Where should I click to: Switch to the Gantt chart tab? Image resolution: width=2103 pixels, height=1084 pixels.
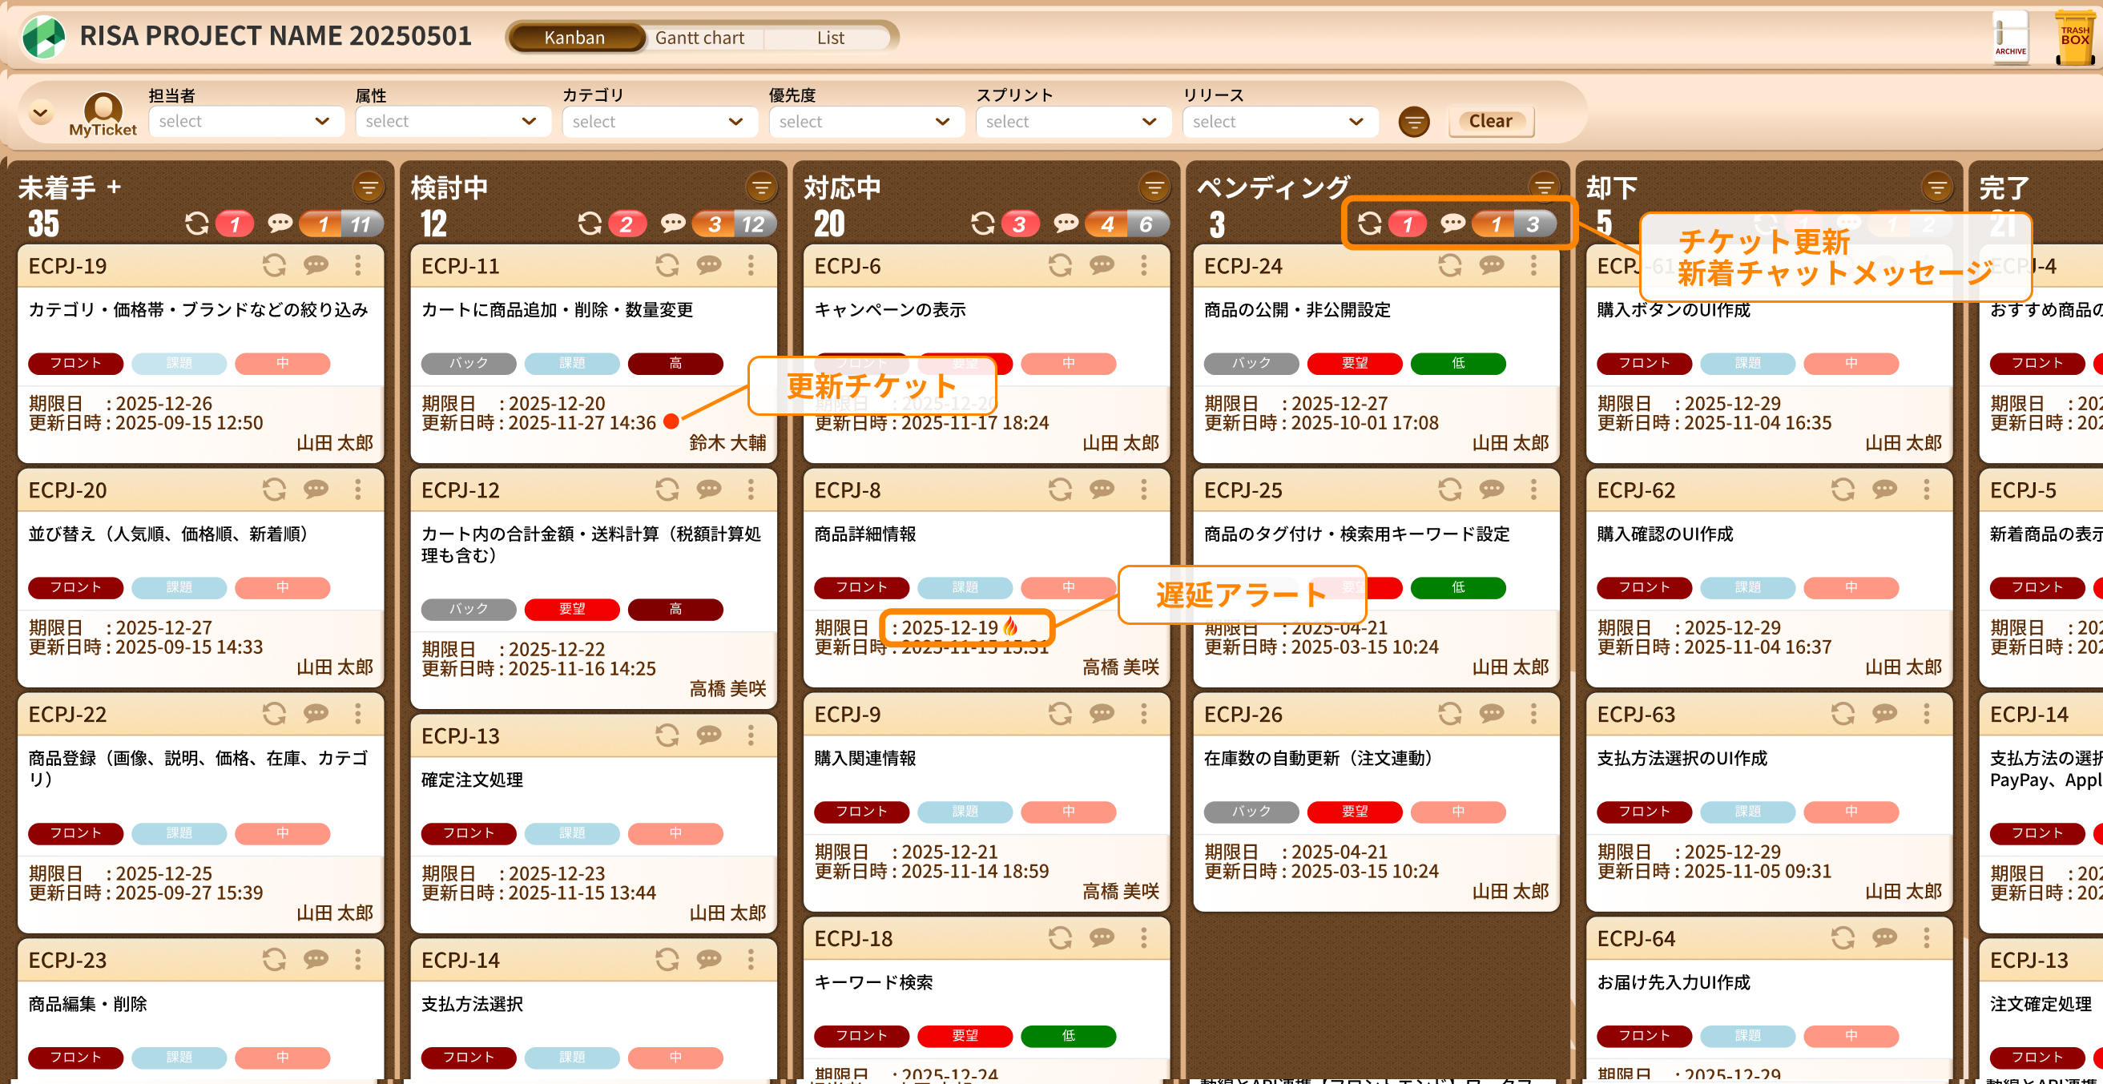click(x=699, y=38)
